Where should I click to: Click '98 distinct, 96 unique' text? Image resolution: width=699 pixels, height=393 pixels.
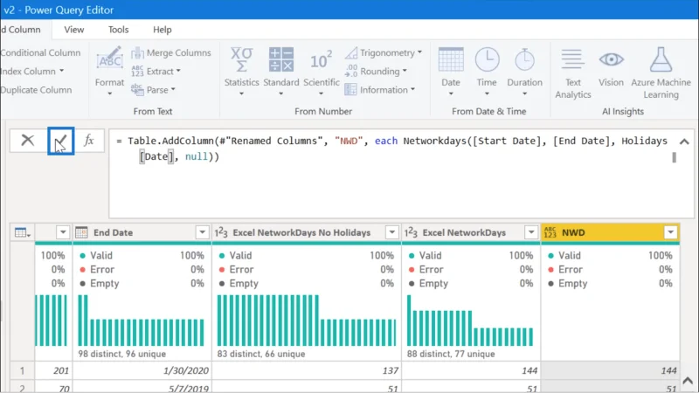(x=122, y=354)
